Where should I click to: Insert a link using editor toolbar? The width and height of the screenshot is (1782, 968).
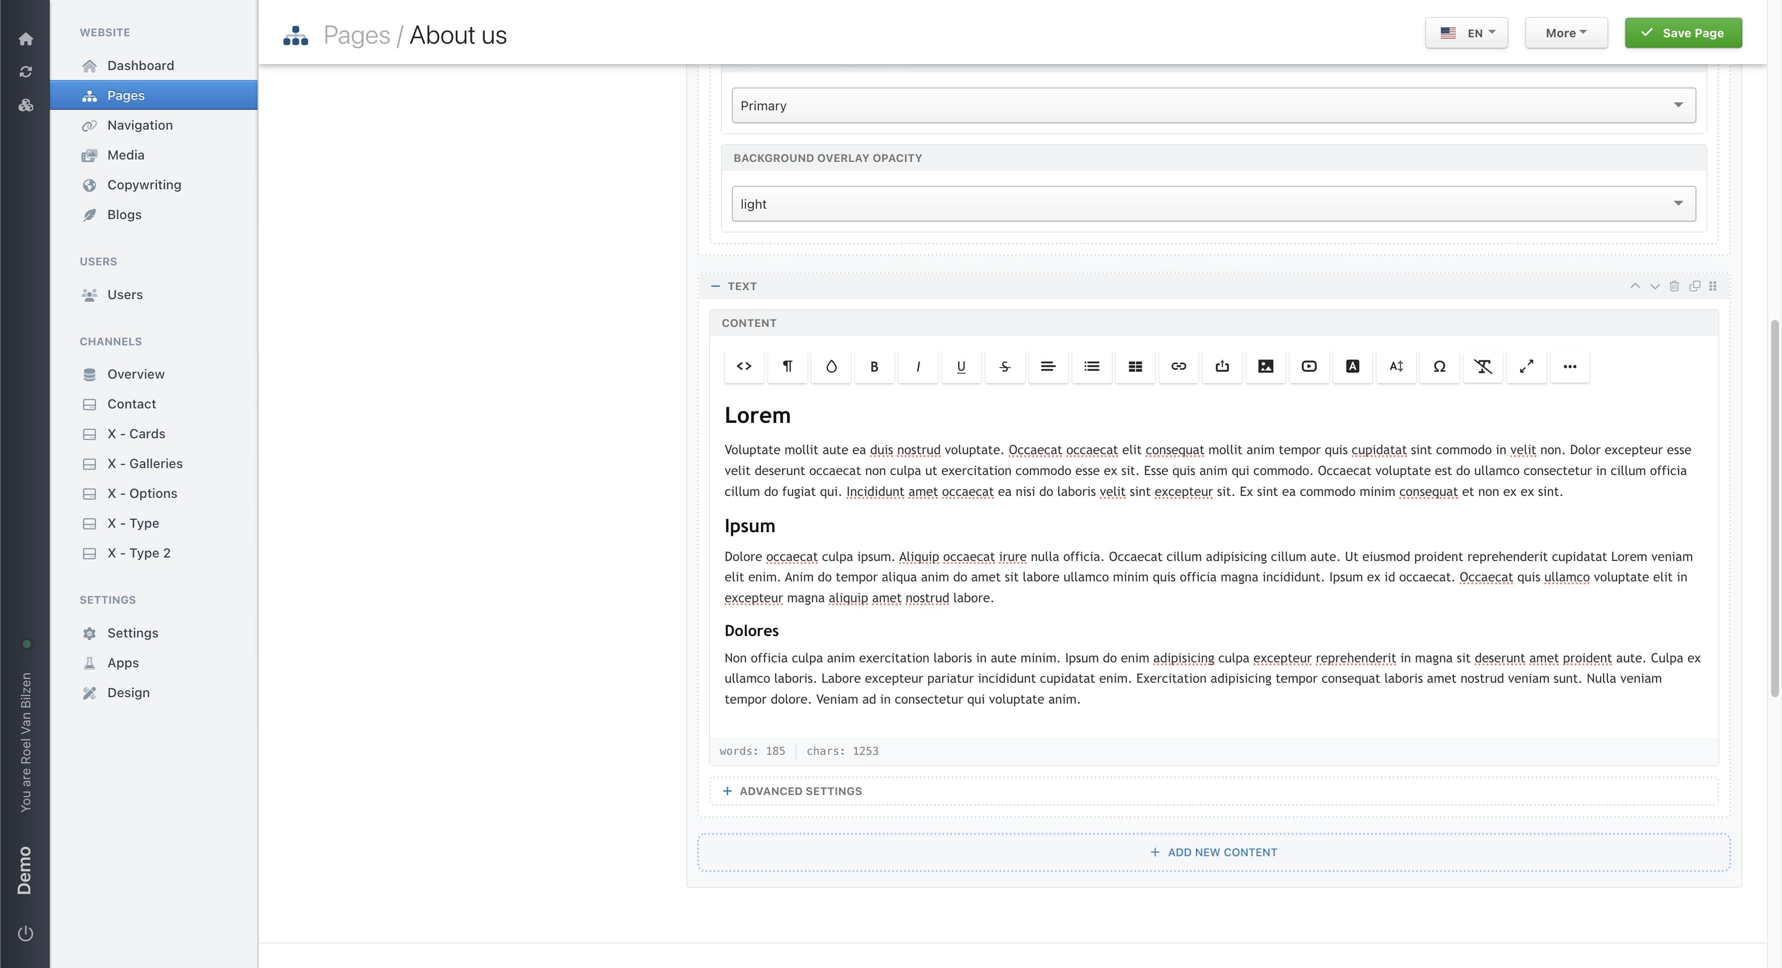pyautogui.click(x=1178, y=366)
